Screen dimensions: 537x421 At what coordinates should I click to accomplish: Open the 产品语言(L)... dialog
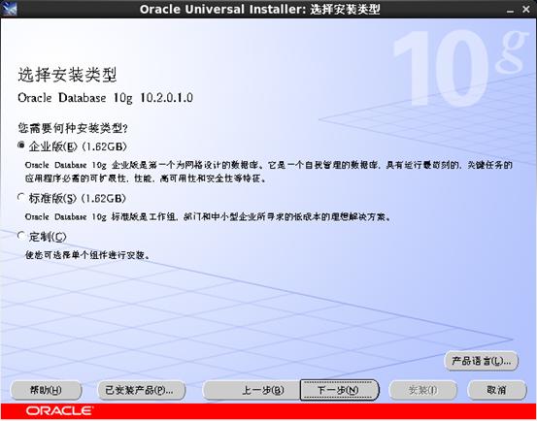tap(482, 361)
